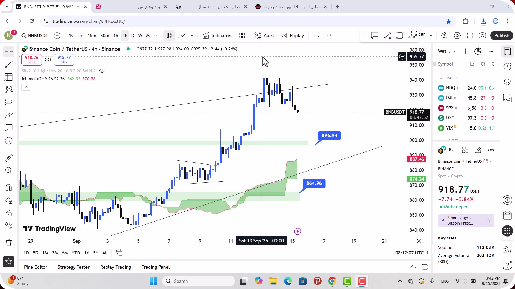The image size is (515, 289).
Task: Set the chart range to YTD
Action: [76, 253]
